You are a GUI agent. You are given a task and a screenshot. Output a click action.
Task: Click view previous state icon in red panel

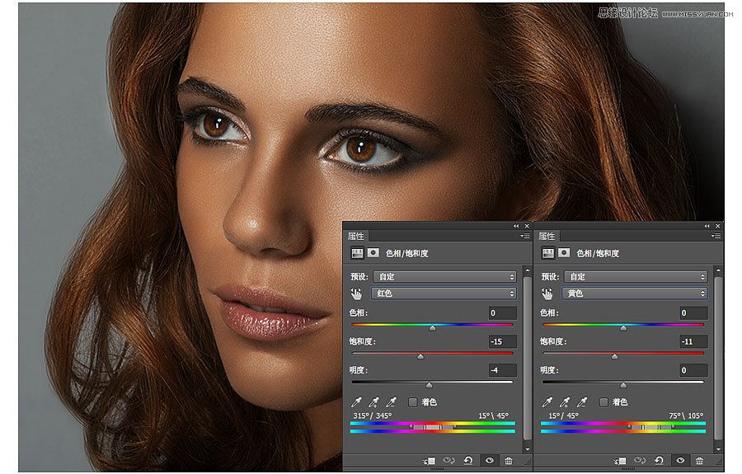(448, 460)
